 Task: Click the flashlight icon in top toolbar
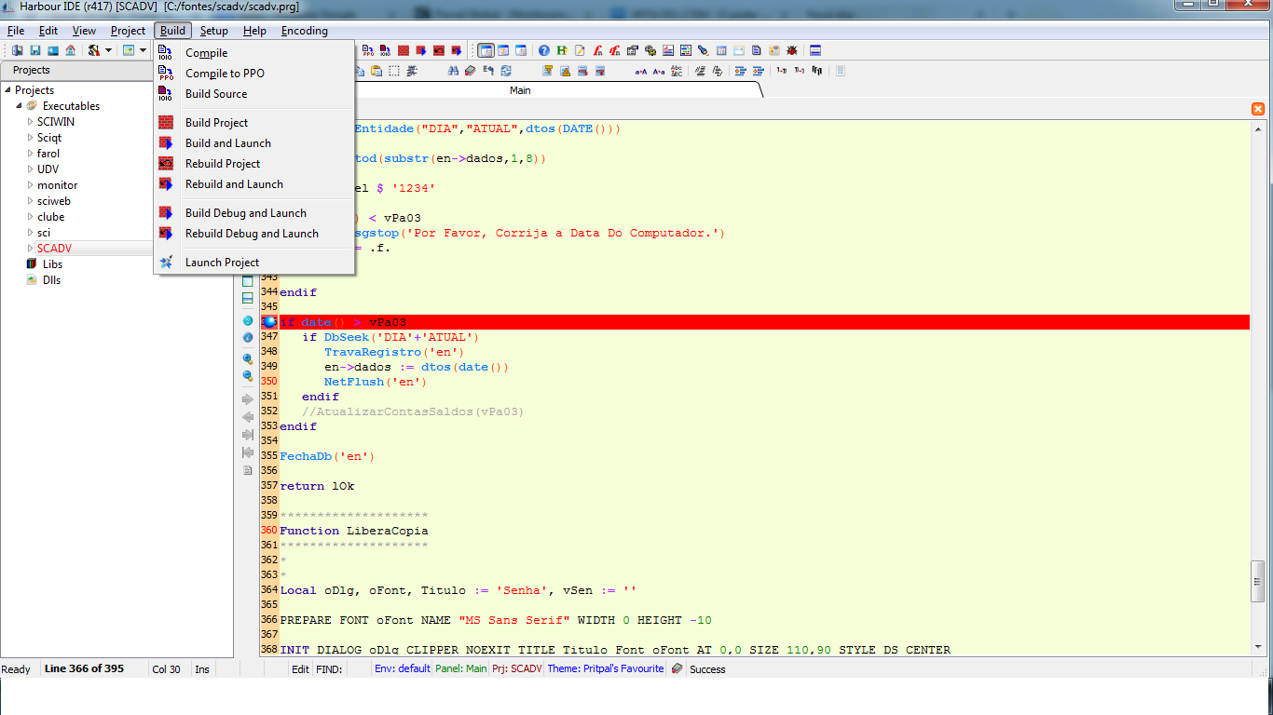(x=704, y=50)
